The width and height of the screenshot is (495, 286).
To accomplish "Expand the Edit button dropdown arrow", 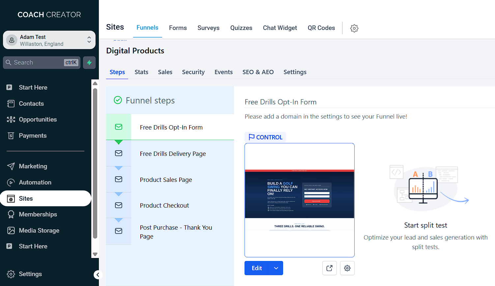I will click(276, 268).
